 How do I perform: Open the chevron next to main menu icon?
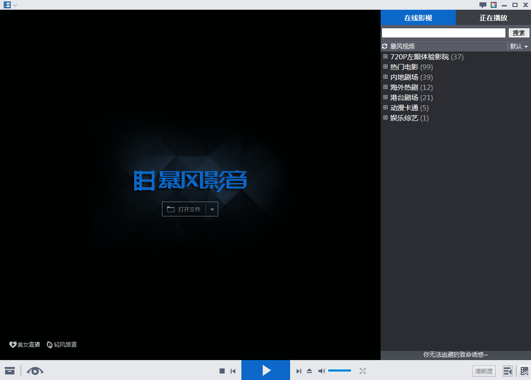[15, 5]
